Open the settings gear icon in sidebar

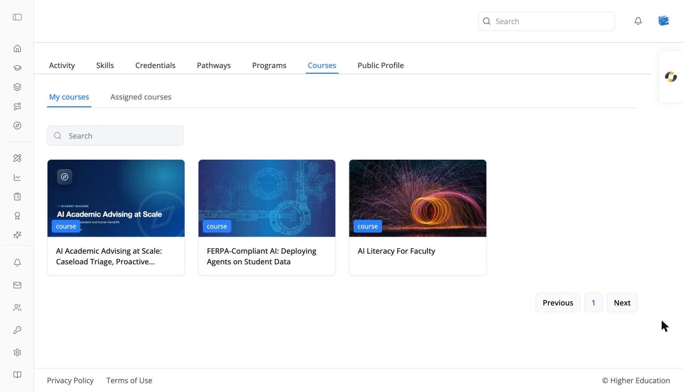click(x=17, y=352)
